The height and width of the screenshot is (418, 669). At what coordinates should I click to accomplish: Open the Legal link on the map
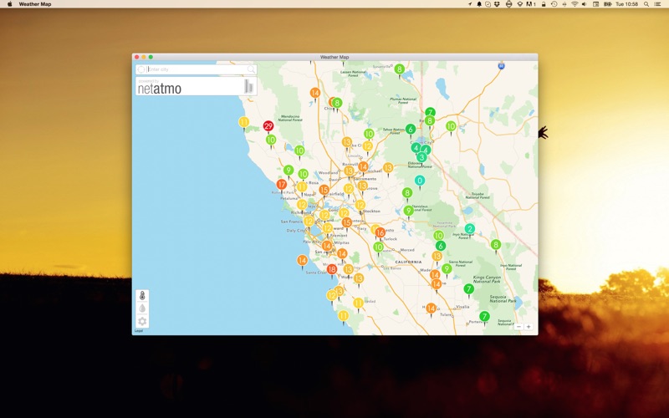click(139, 331)
